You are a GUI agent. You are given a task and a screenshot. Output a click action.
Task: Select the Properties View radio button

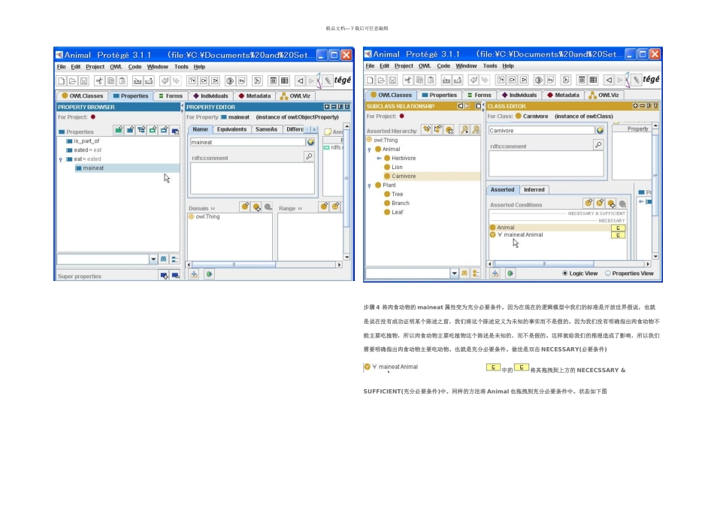[608, 274]
